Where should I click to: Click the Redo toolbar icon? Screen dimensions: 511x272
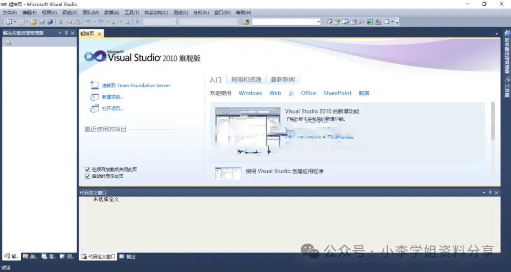coord(101,22)
